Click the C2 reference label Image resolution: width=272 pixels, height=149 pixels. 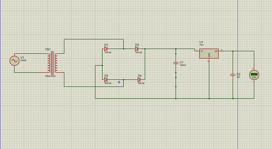[239, 74]
